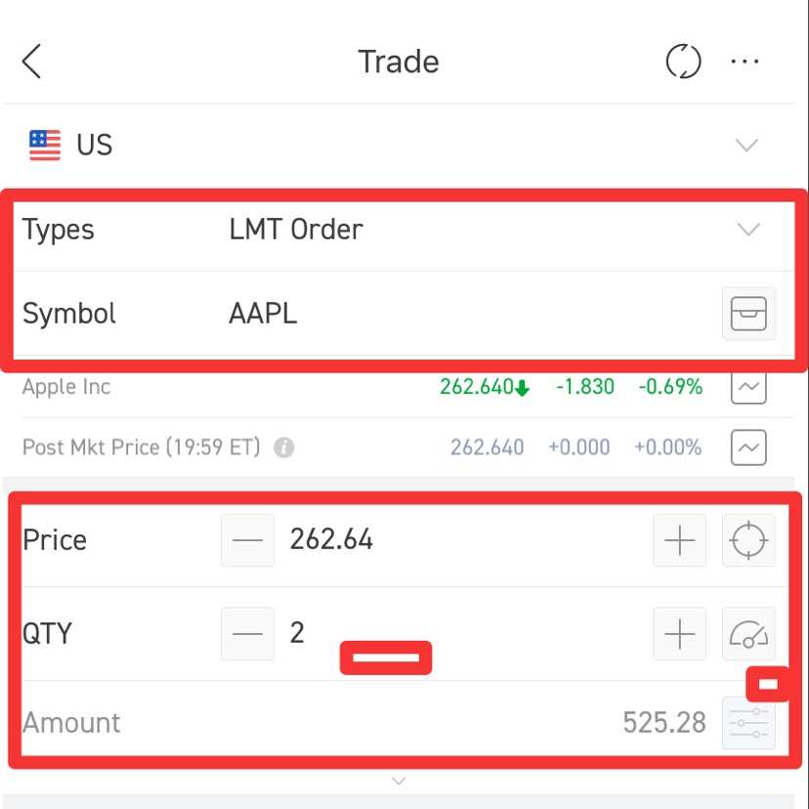Tap the price crosshair target icon

[x=748, y=539]
